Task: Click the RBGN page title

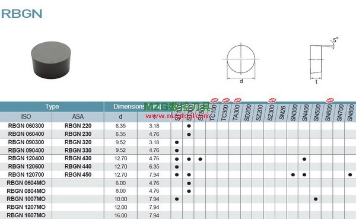Action: click(x=22, y=14)
